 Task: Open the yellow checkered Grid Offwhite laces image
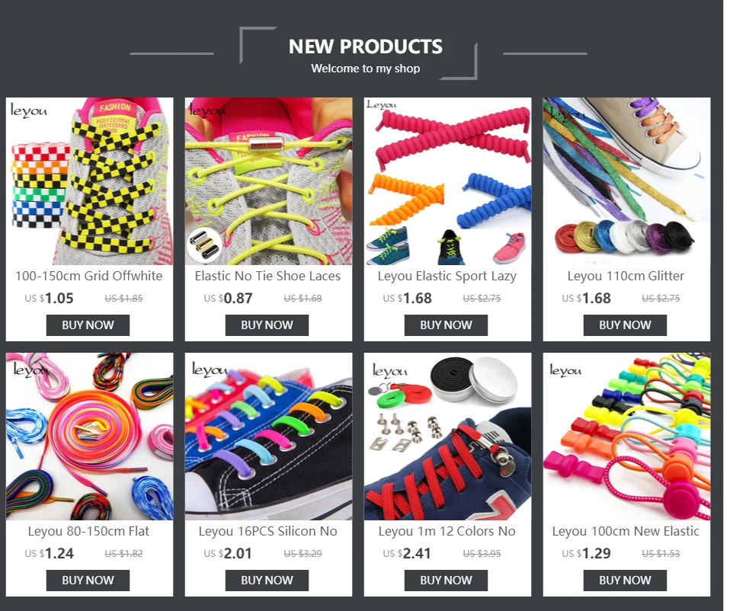89,181
